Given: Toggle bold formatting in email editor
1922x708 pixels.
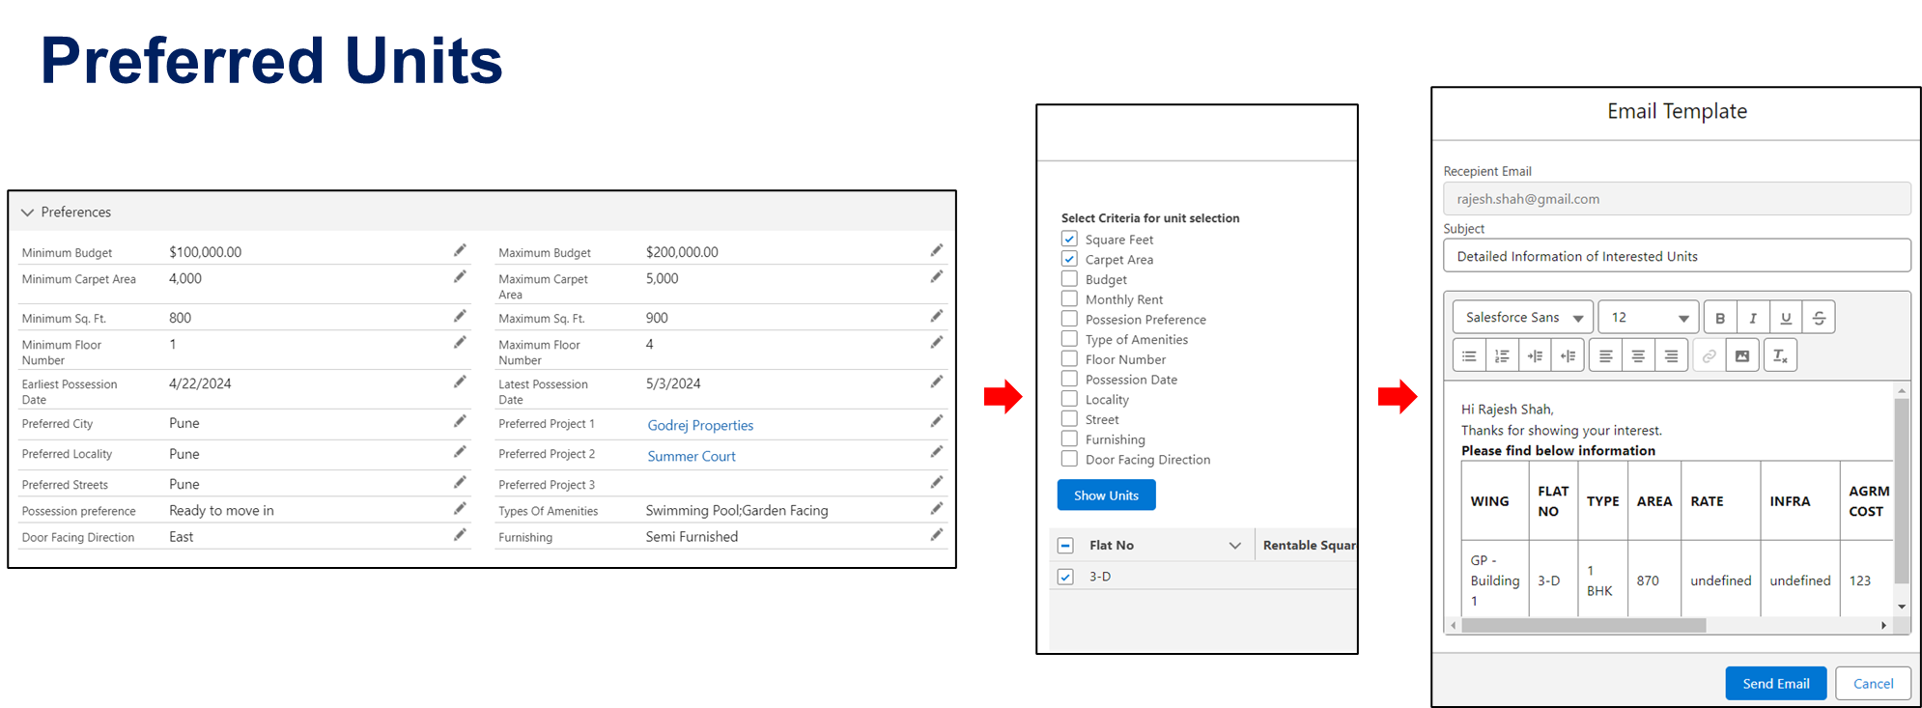Looking at the screenshot, I should pos(1719,318).
